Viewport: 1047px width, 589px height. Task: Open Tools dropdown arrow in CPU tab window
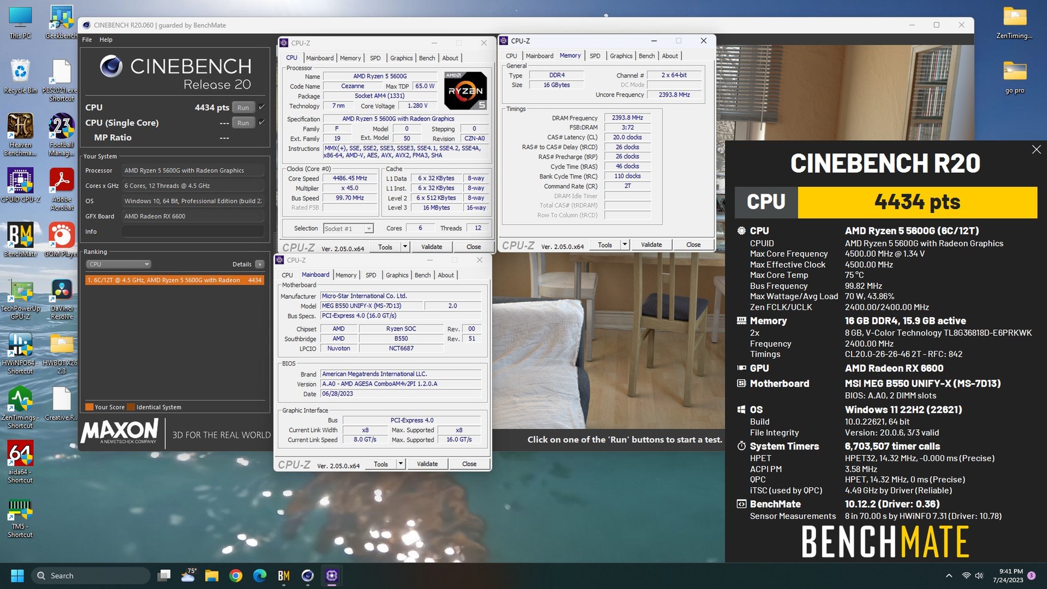click(405, 247)
